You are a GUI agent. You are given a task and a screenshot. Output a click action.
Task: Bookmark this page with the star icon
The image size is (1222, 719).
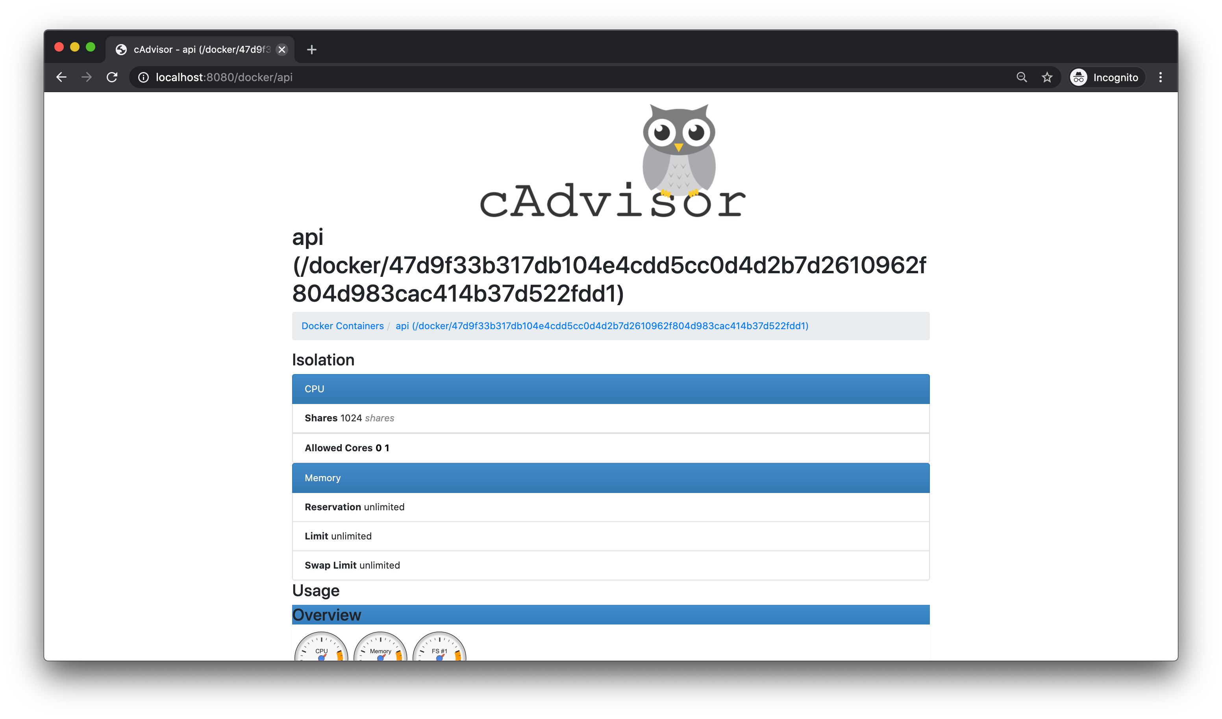[1047, 77]
